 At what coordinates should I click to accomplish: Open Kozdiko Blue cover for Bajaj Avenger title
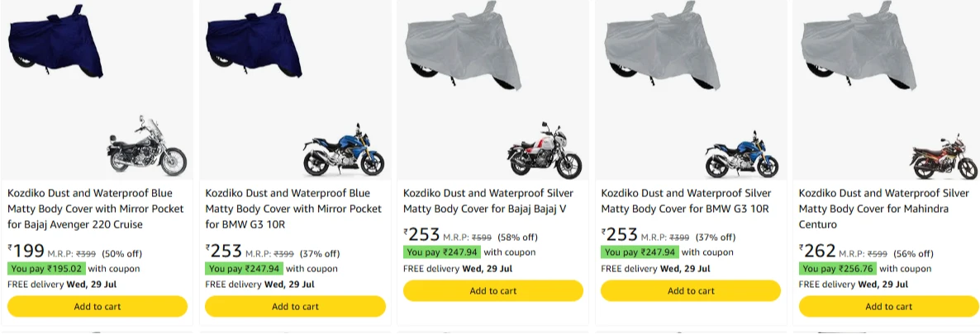90,209
